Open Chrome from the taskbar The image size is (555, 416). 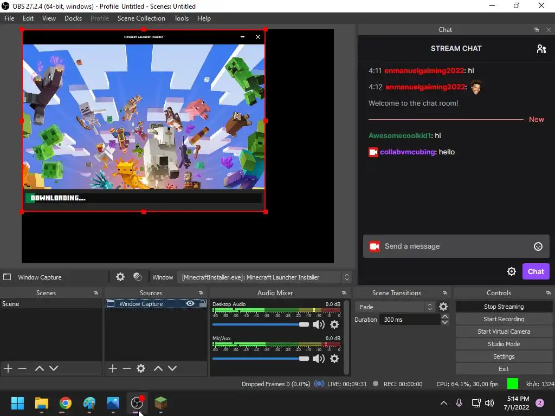65,403
